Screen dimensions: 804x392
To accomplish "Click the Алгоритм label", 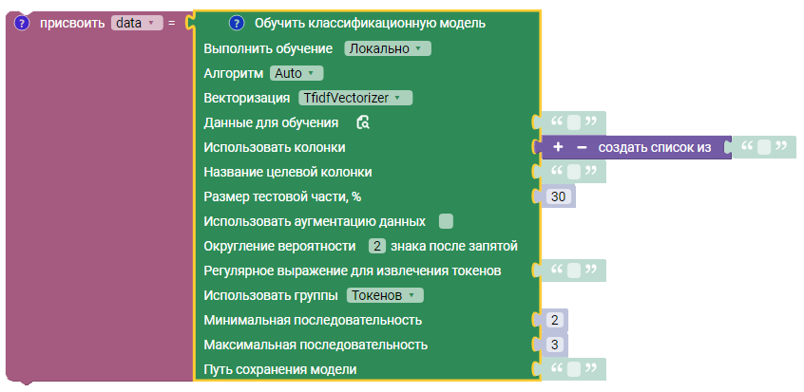I will [x=233, y=74].
